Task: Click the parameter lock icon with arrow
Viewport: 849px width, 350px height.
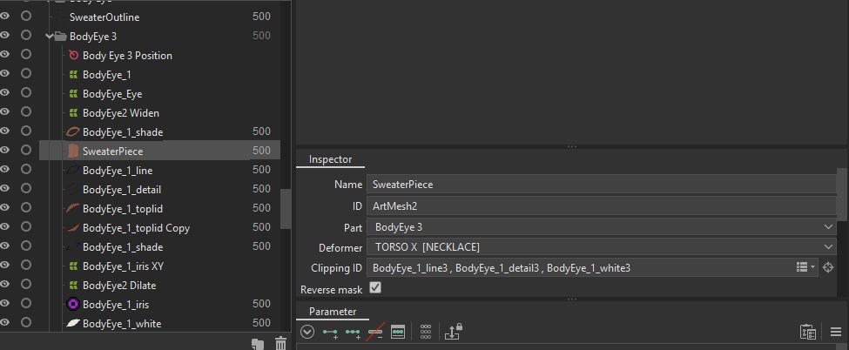Action: pyautogui.click(x=453, y=331)
